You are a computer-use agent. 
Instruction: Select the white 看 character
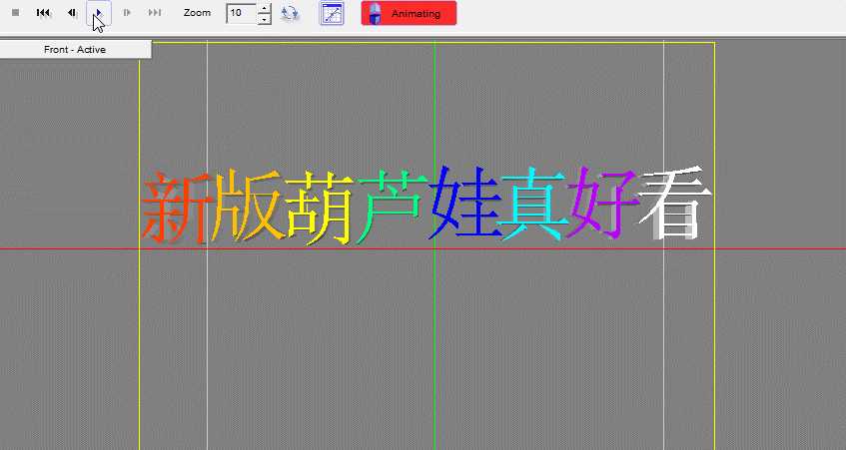(674, 203)
